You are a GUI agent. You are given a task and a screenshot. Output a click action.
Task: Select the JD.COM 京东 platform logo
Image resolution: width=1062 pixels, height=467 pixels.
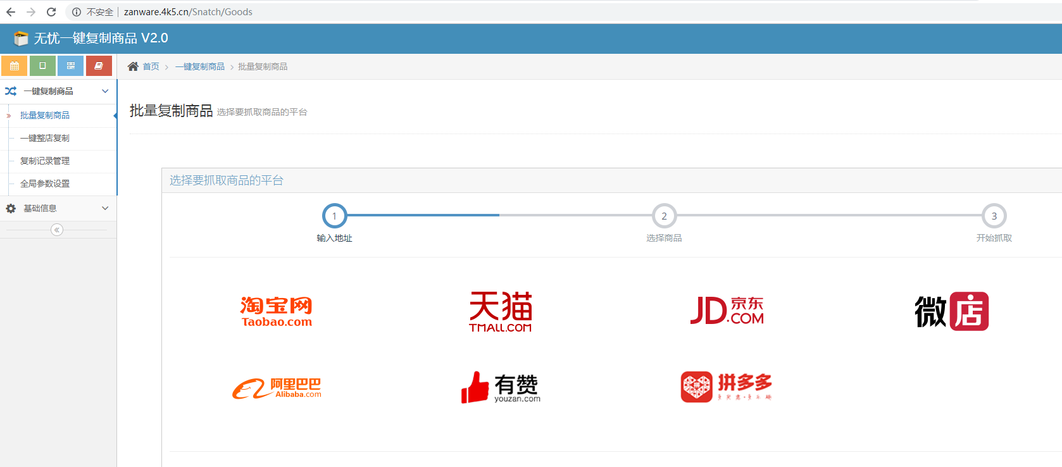click(x=727, y=311)
